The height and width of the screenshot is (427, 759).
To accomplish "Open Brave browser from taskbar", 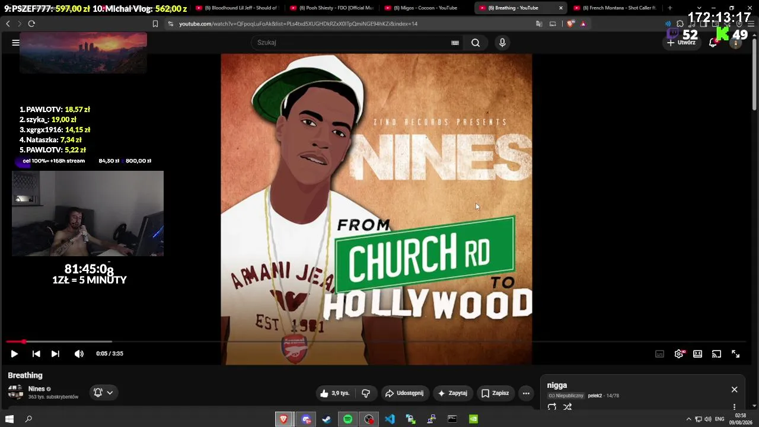I will tap(284, 419).
